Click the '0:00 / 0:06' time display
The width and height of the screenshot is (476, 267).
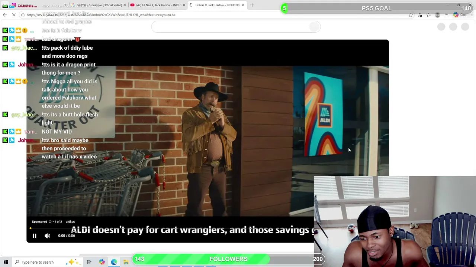(67, 235)
